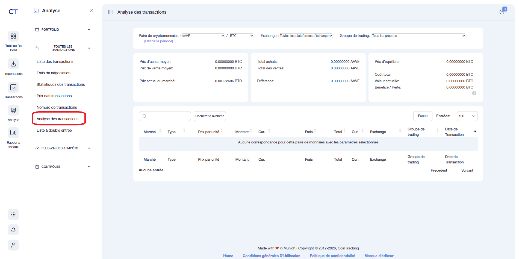
Task: Toggle sorting on the Montant column
Action: pos(251,131)
